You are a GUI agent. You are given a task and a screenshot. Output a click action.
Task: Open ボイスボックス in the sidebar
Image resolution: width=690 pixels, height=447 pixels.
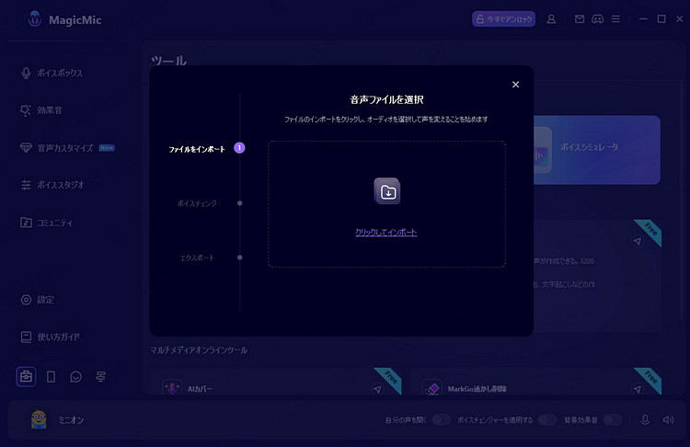point(60,73)
